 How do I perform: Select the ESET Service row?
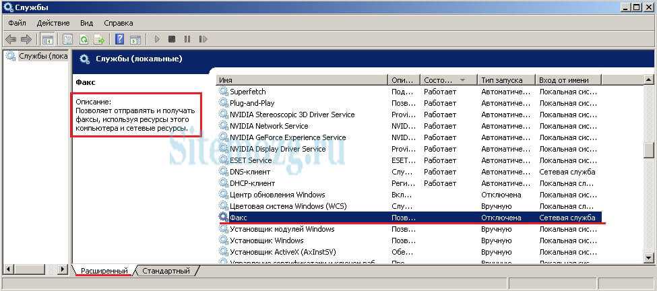click(x=250, y=160)
